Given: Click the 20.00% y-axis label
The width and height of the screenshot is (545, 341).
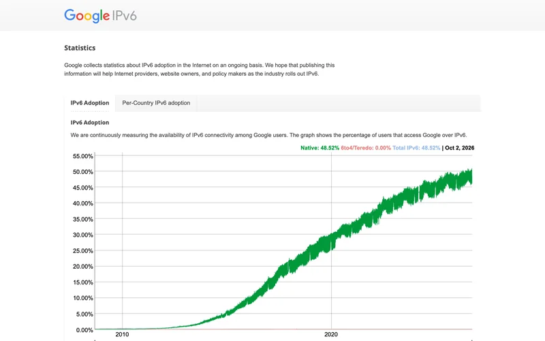Looking at the screenshot, I should click(x=82, y=267).
